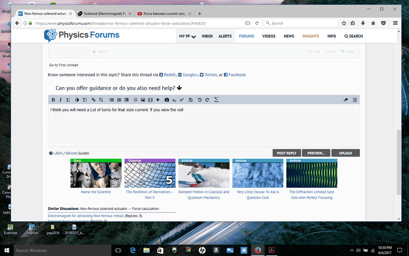
Task: Click the underline formatting icon
Action: tap(68, 99)
